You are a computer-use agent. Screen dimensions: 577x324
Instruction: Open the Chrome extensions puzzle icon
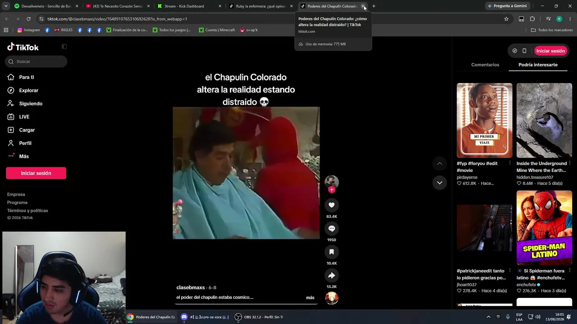tap(532, 19)
